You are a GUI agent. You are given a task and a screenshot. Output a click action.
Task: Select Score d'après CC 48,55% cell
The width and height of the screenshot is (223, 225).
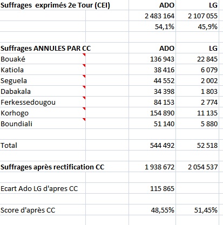(152, 210)
